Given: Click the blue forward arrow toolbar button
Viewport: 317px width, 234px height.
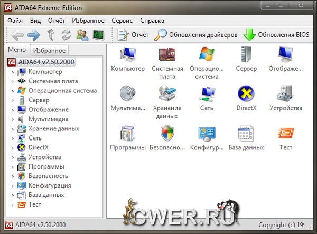Looking at the screenshot, I should click(34, 35).
